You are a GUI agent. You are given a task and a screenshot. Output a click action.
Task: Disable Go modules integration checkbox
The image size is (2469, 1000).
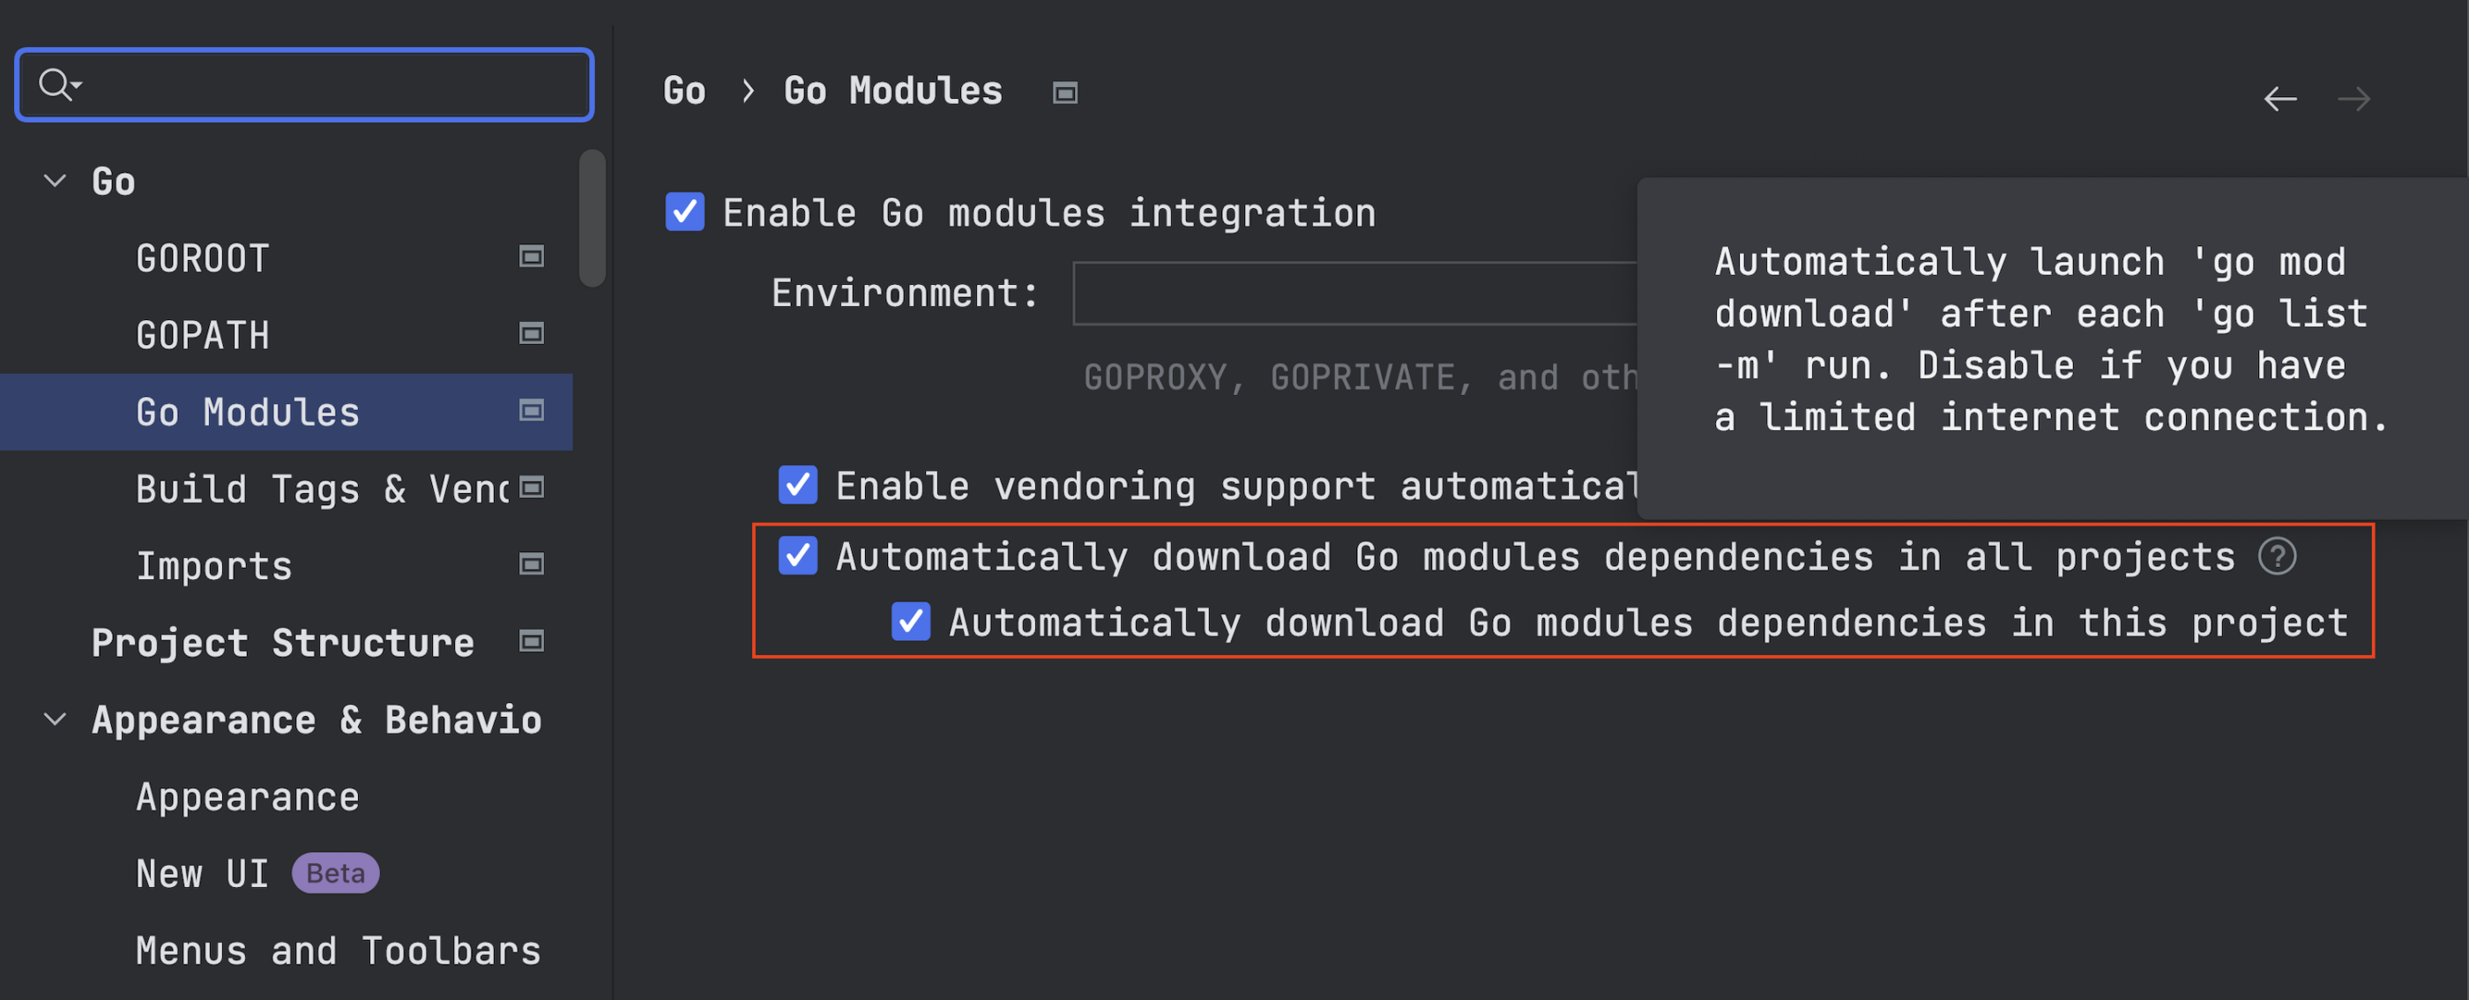[684, 212]
